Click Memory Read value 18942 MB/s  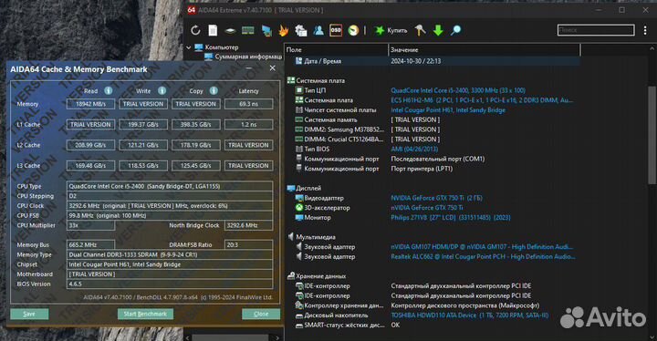(90, 104)
